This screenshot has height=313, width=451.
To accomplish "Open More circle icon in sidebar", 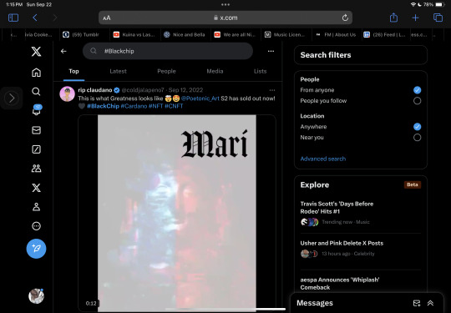I will click(x=36, y=226).
